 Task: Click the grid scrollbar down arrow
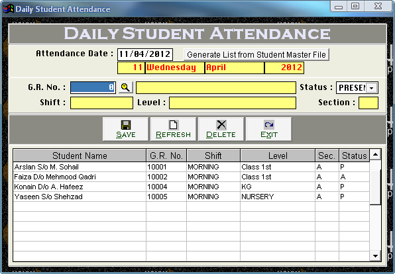[x=375, y=256]
